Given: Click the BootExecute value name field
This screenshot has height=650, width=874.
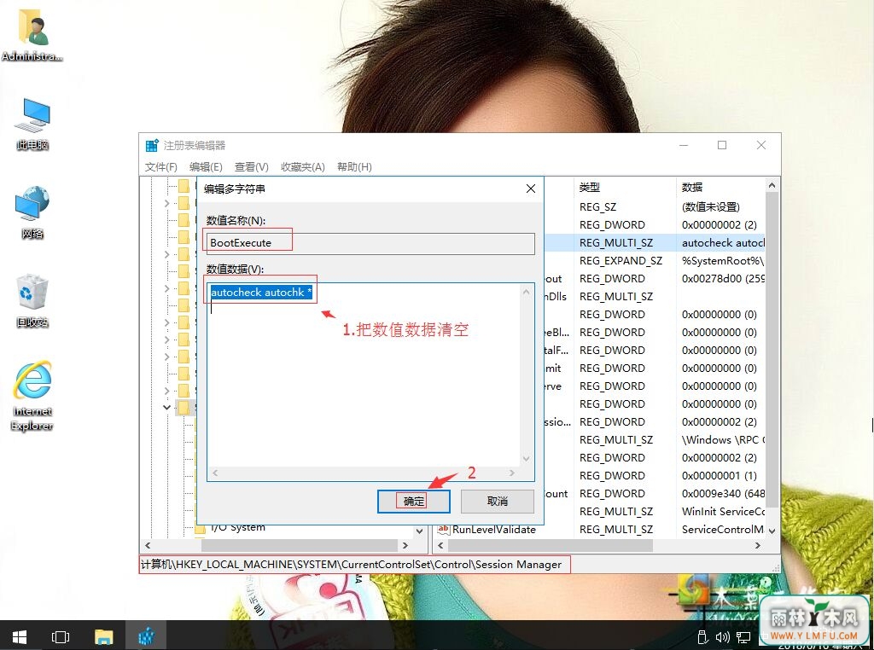Looking at the screenshot, I should point(370,243).
